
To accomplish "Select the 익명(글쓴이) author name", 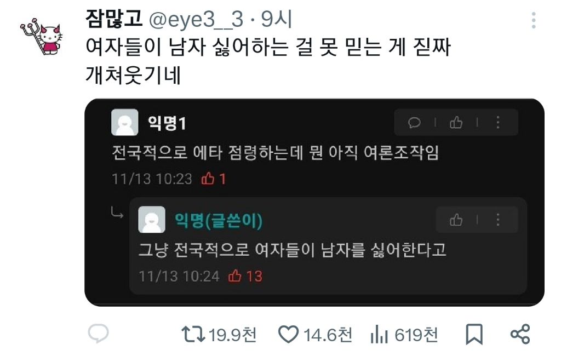I will tap(219, 220).
